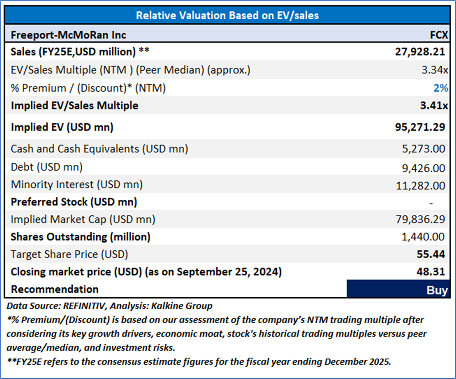
Task: Click the cash value 5,273.00
Action: click(x=423, y=149)
